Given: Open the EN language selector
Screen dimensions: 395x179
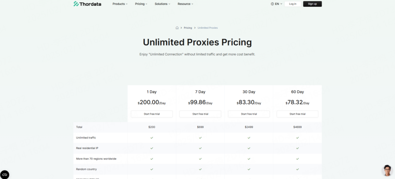Looking at the screenshot, I should [x=277, y=4].
